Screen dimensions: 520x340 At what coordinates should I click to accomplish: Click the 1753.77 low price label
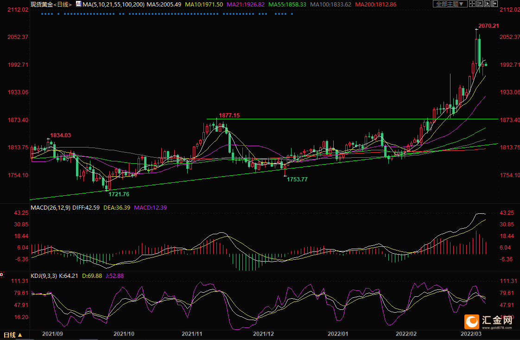296,179
